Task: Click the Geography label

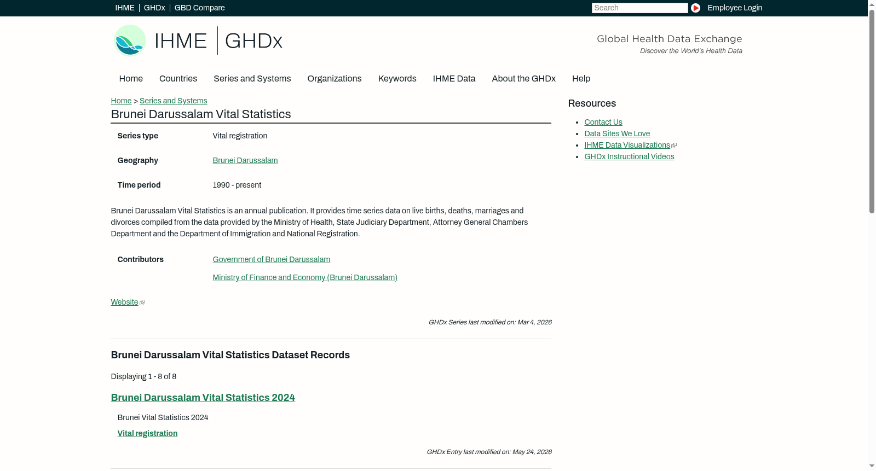Action: coord(137,160)
